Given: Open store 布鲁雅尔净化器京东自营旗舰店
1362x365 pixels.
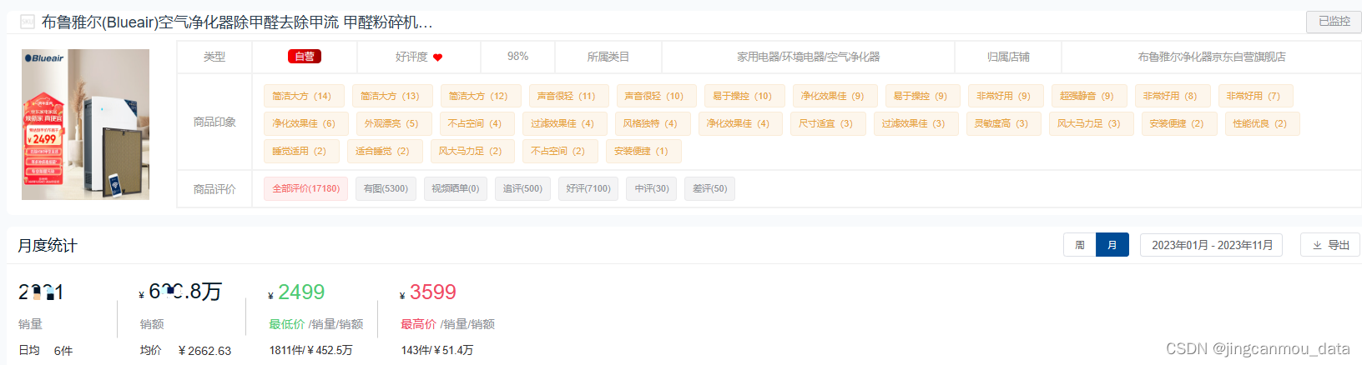Looking at the screenshot, I should point(1212,57).
